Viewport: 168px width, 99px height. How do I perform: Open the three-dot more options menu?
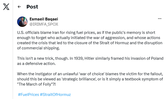point(160,19)
